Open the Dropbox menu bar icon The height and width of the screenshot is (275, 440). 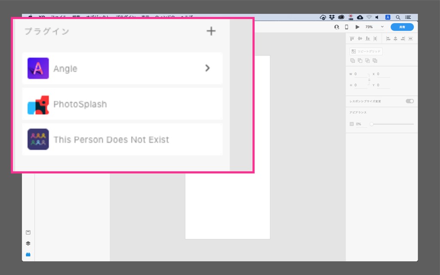332,17
